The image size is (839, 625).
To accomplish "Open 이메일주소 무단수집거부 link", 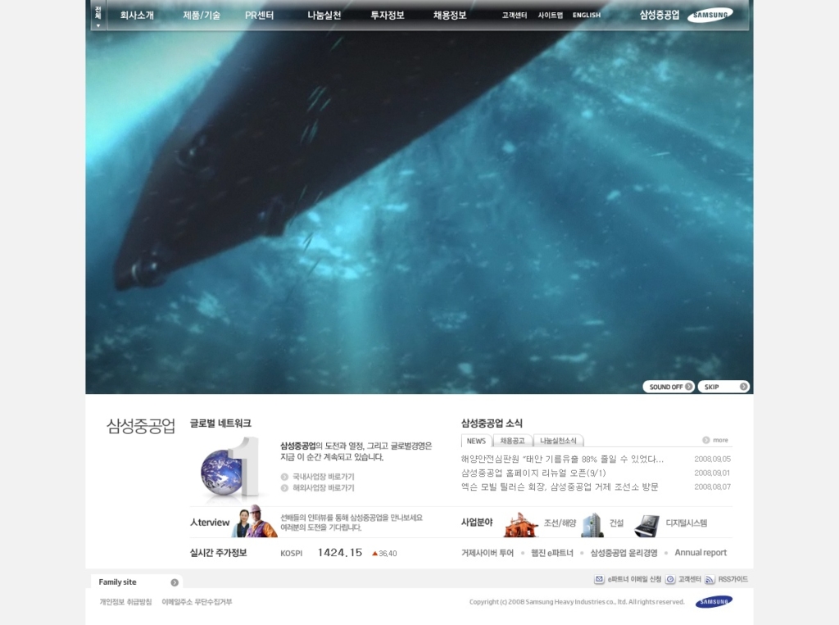I will [197, 602].
